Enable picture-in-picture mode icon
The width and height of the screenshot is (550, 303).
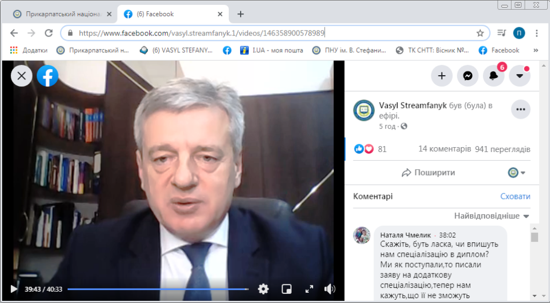click(x=287, y=289)
